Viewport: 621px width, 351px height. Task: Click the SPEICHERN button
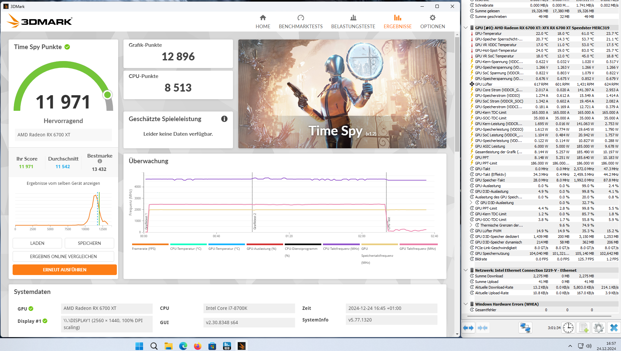[89, 243]
